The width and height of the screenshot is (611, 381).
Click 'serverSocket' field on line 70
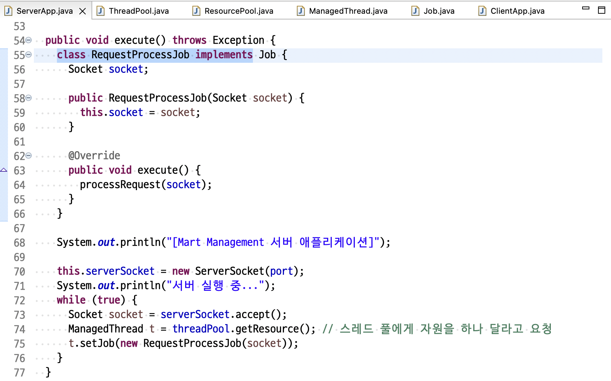tap(120, 271)
